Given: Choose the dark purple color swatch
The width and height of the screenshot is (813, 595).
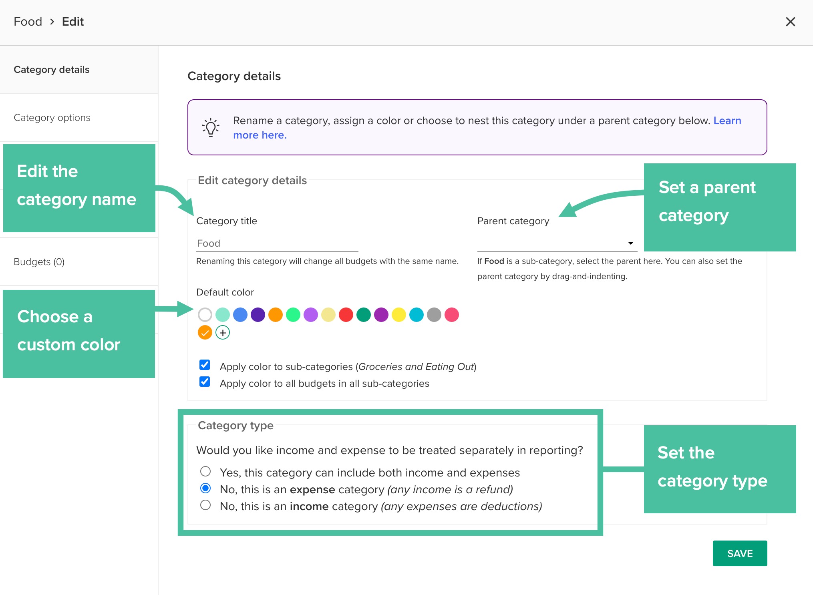Looking at the screenshot, I should tap(258, 315).
